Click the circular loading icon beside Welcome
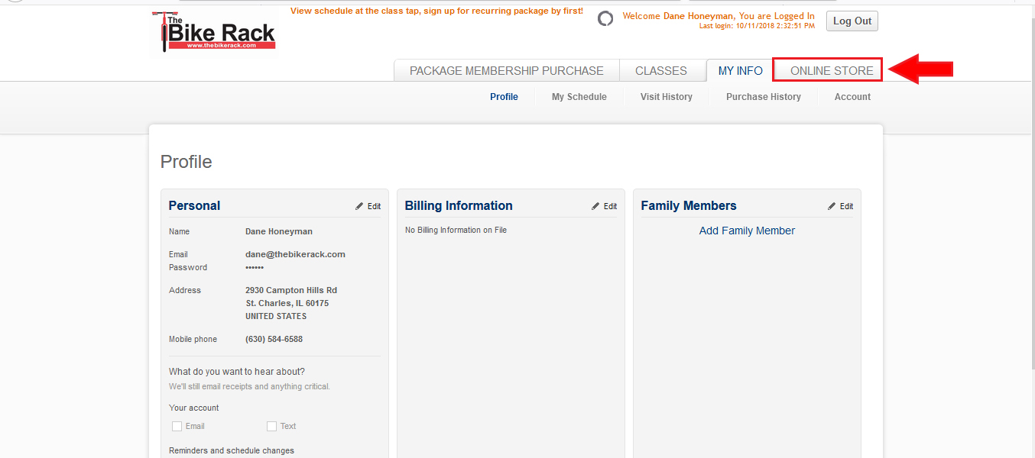The width and height of the screenshot is (1035, 458). [605, 19]
